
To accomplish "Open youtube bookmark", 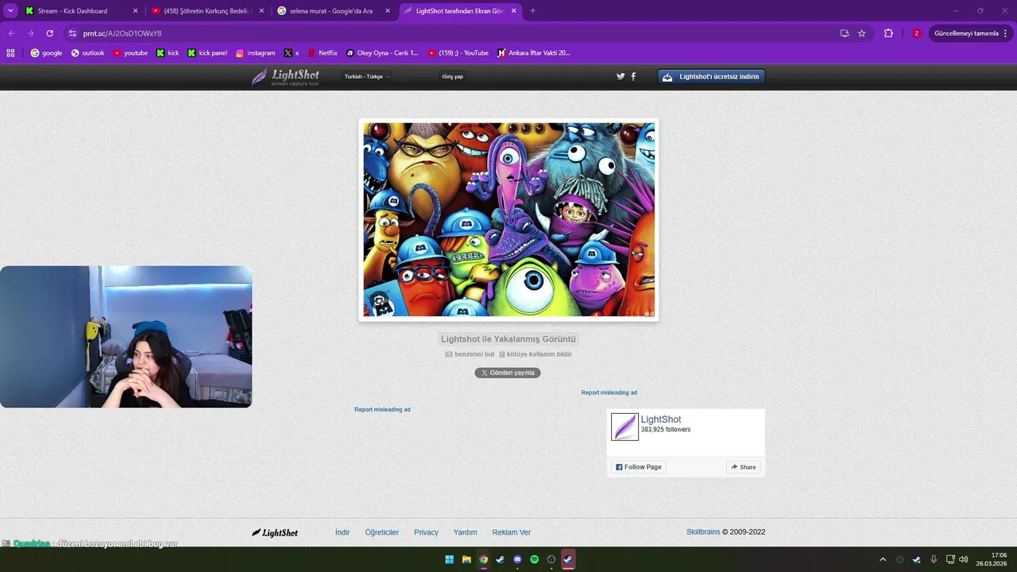I will (x=130, y=52).
